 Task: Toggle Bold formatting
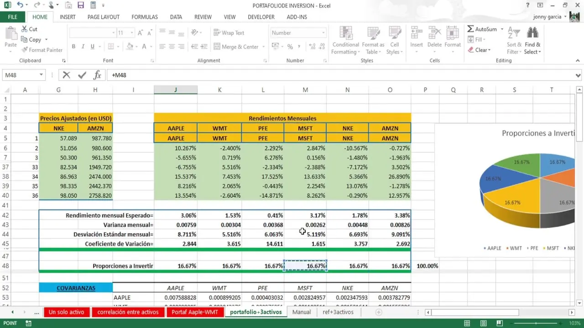[x=73, y=46]
